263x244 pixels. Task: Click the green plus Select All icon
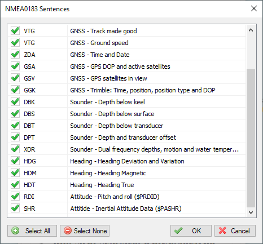coord(15,230)
